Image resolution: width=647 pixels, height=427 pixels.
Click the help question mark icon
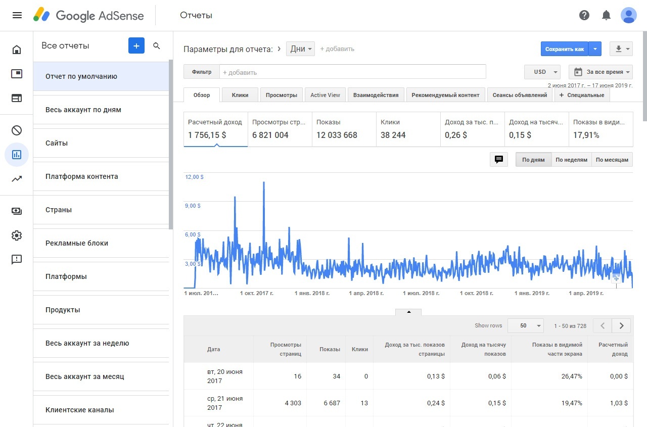pyautogui.click(x=584, y=15)
